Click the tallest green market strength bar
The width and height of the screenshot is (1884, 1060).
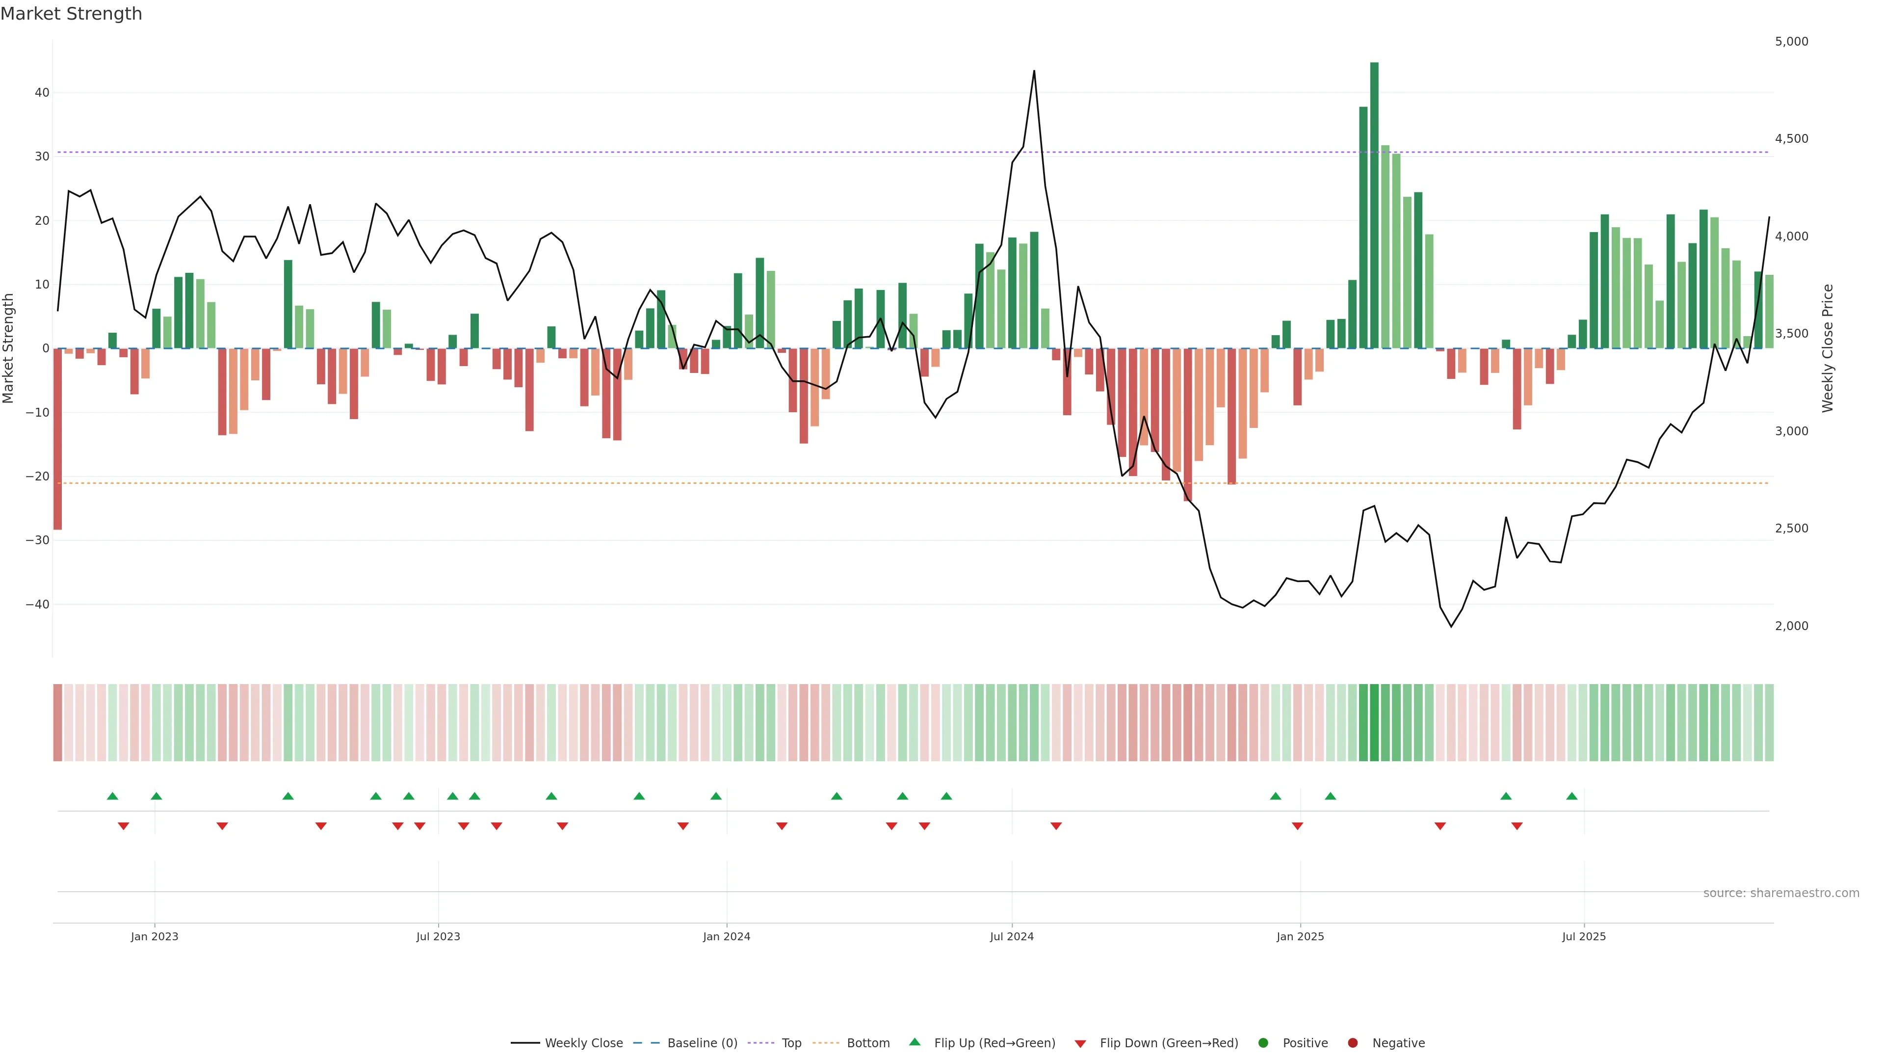click(x=1374, y=205)
